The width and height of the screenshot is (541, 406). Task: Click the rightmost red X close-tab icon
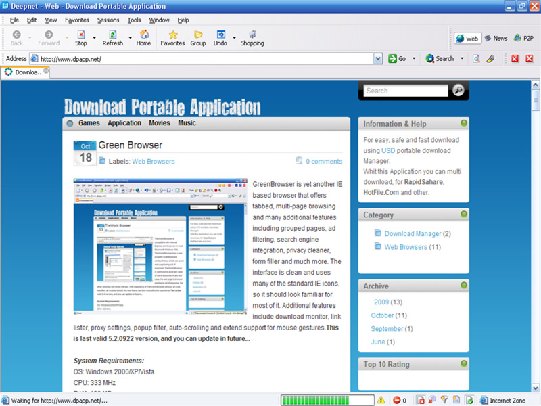click(x=530, y=59)
